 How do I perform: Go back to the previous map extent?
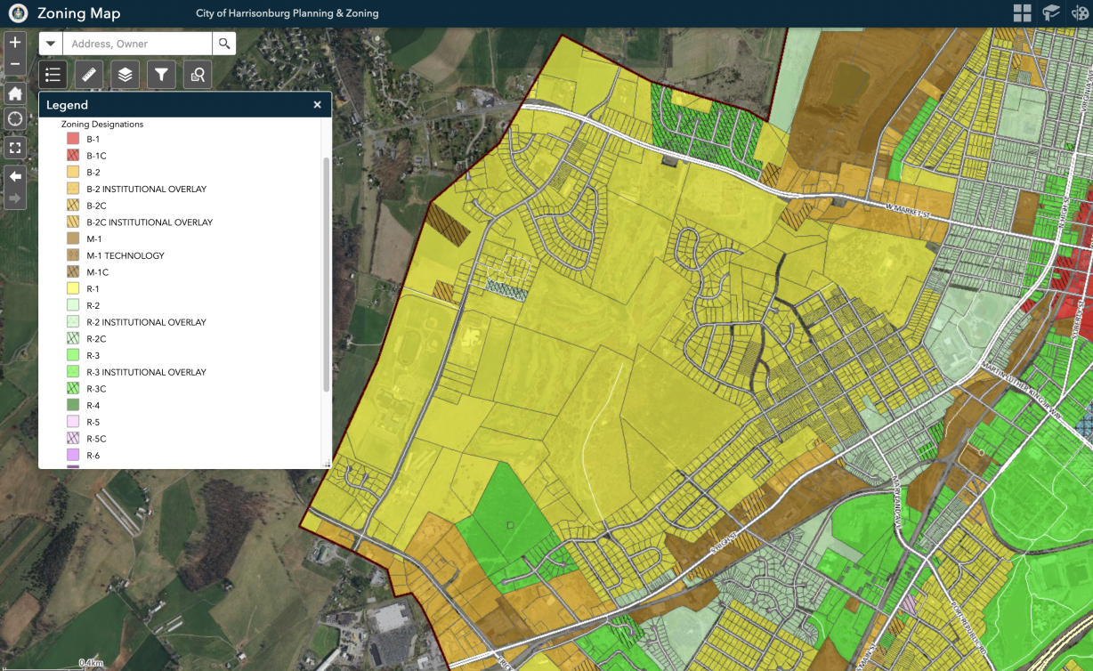coord(15,176)
